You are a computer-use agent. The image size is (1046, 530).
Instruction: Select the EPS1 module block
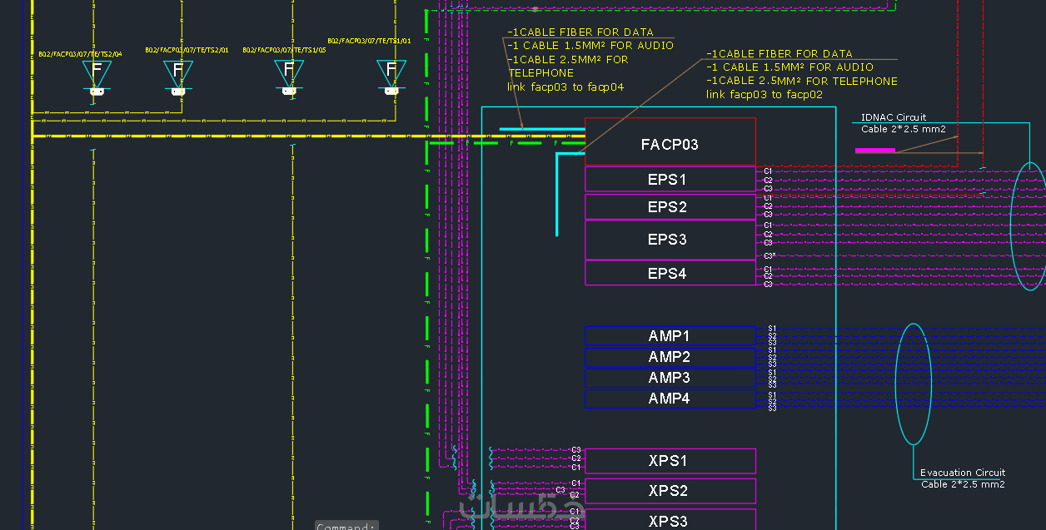670,180
